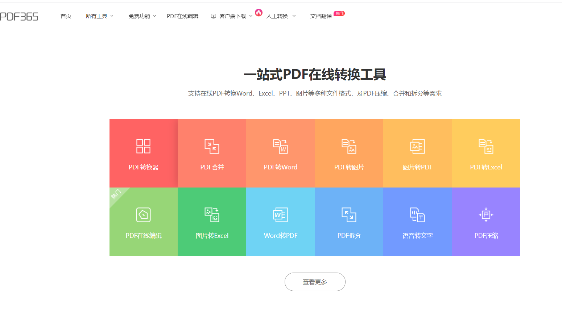Click the 图片转Excel icon
Screen dimensions: 562x320
[212, 215]
